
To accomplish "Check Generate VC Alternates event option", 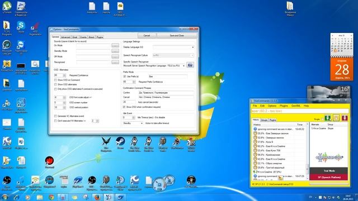I will [x=55, y=116].
